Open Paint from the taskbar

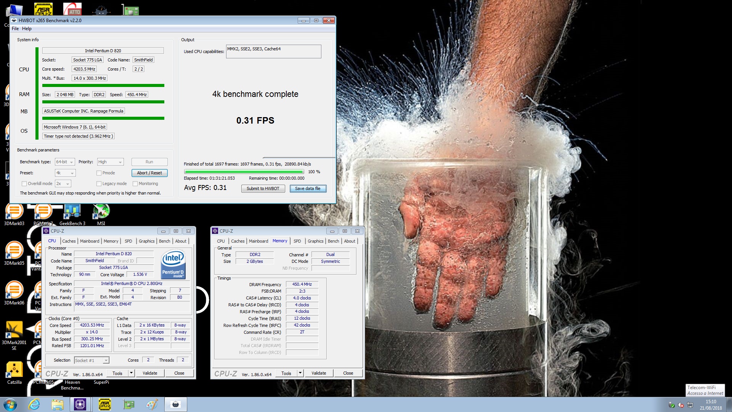tap(152, 404)
